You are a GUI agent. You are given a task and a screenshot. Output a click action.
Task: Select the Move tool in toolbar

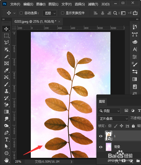coord(6,29)
